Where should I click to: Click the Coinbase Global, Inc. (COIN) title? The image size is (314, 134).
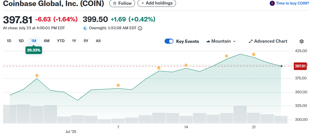click(x=53, y=4)
